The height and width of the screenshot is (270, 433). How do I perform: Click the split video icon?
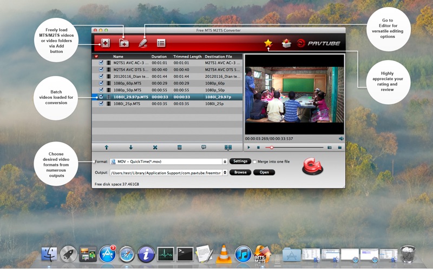[x=228, y=147]
